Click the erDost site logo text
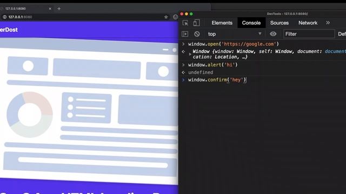The height and width of the screenshot is (194, 346). pyautogui.click(x=9, y=30)
